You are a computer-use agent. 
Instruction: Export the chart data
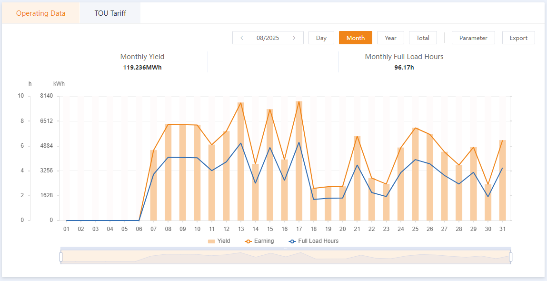518,38
